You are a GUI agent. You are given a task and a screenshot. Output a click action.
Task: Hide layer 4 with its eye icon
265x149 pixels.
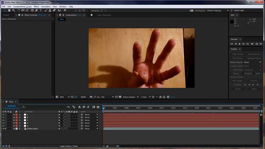pyautogui.click(x=3, y=123)
